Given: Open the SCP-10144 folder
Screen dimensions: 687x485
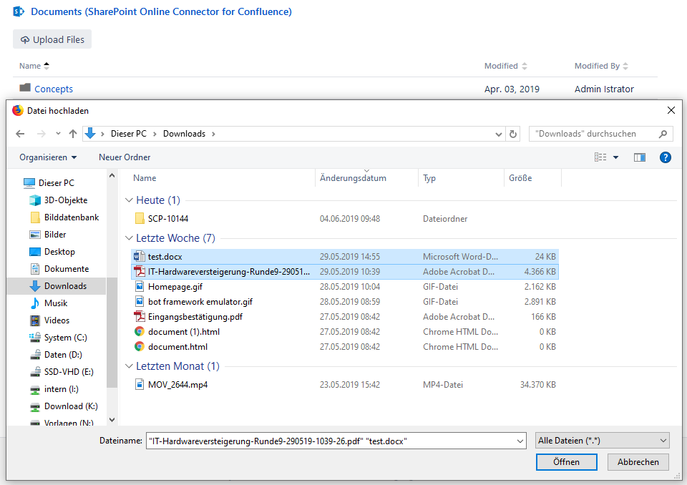Looking at the screenshot, I should (x=167, y=219).
